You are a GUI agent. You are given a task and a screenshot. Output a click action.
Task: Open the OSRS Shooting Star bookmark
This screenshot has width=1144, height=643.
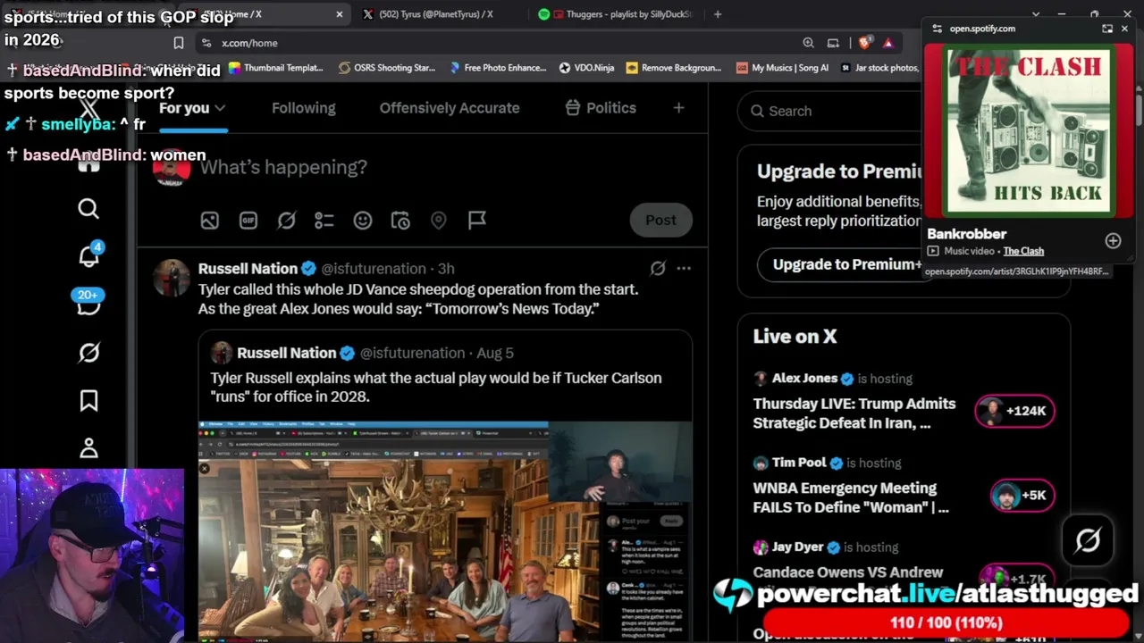[386, 68]
